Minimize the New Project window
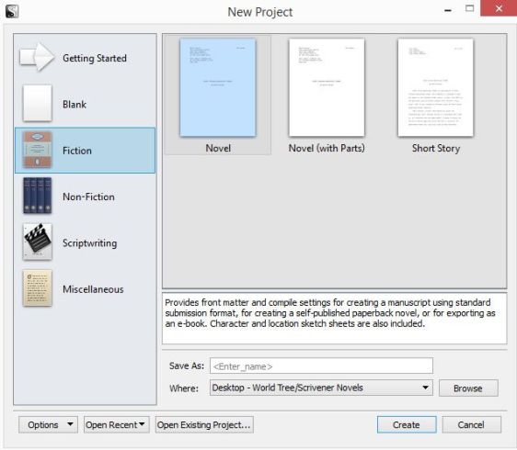Screen dimensions: 517x450 (x=448, y=9)
